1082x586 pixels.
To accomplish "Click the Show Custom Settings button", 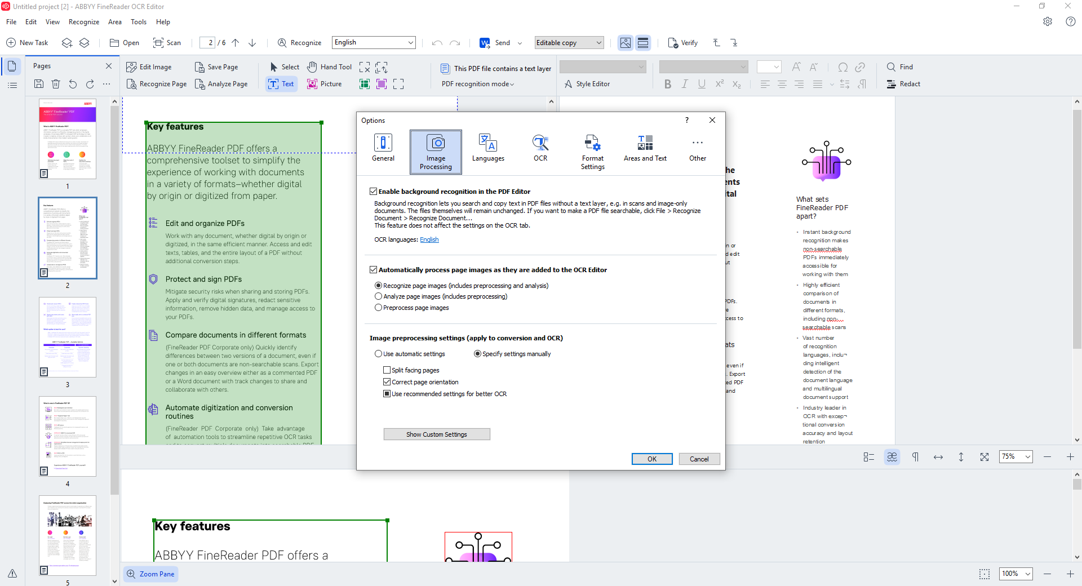I will pyautogui.click(x=437, y=434).
